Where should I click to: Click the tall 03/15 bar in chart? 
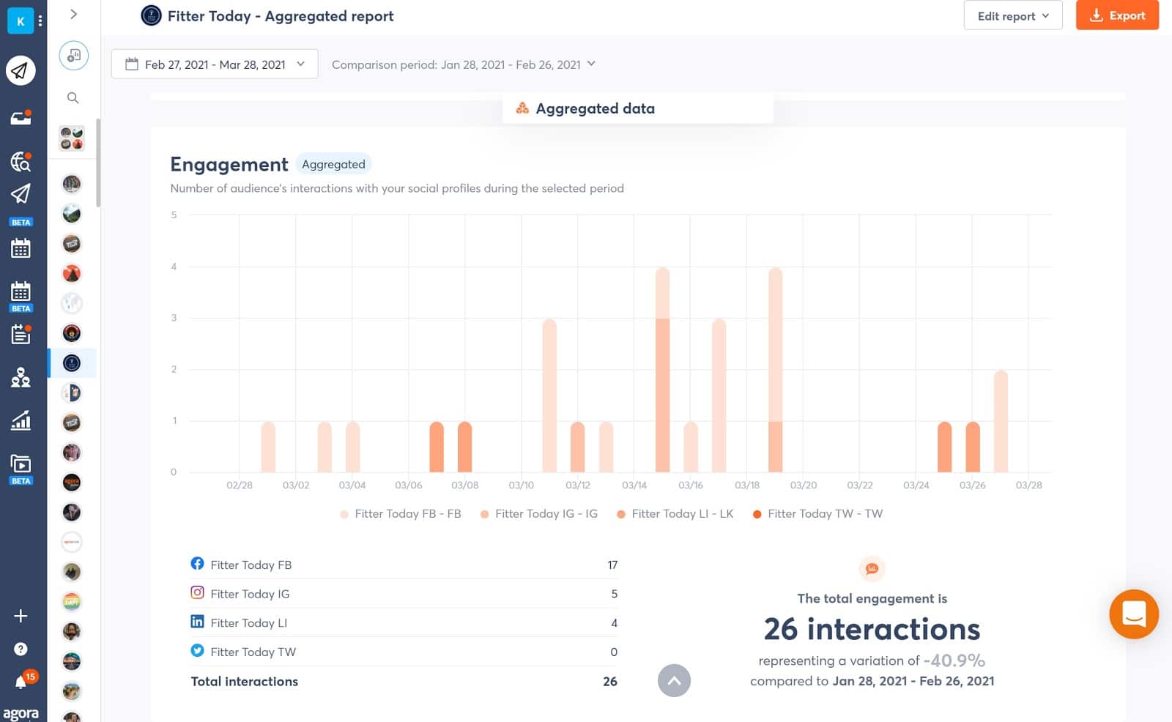[662, 370]
